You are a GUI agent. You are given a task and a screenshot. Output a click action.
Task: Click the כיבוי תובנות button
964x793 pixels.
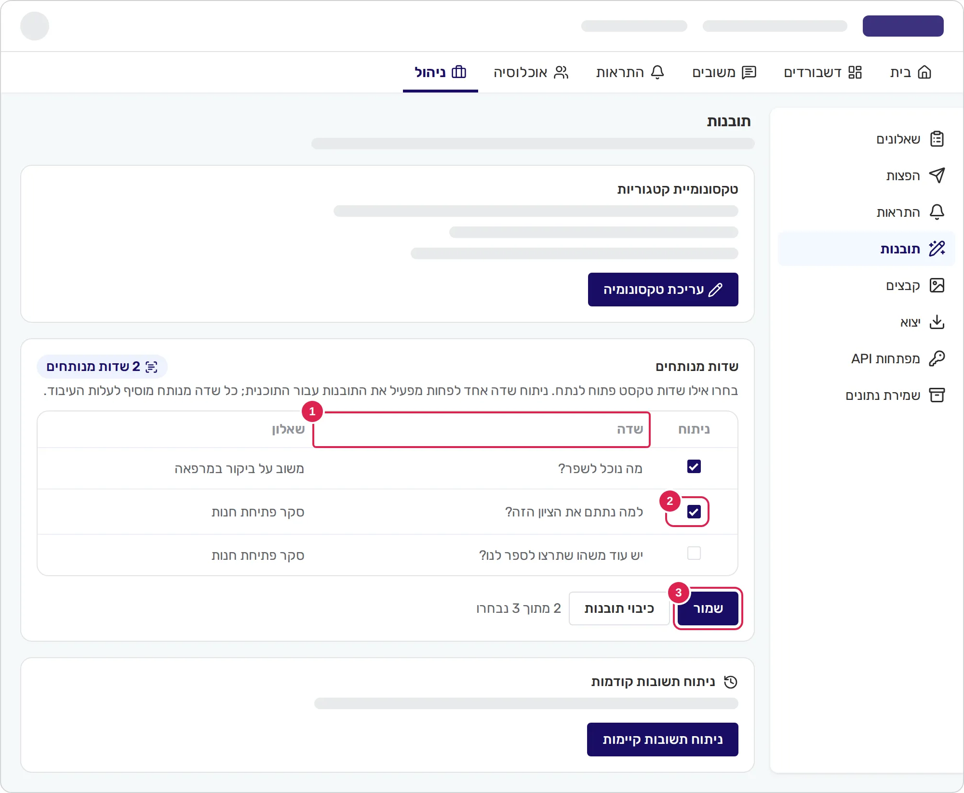(619, 608)
